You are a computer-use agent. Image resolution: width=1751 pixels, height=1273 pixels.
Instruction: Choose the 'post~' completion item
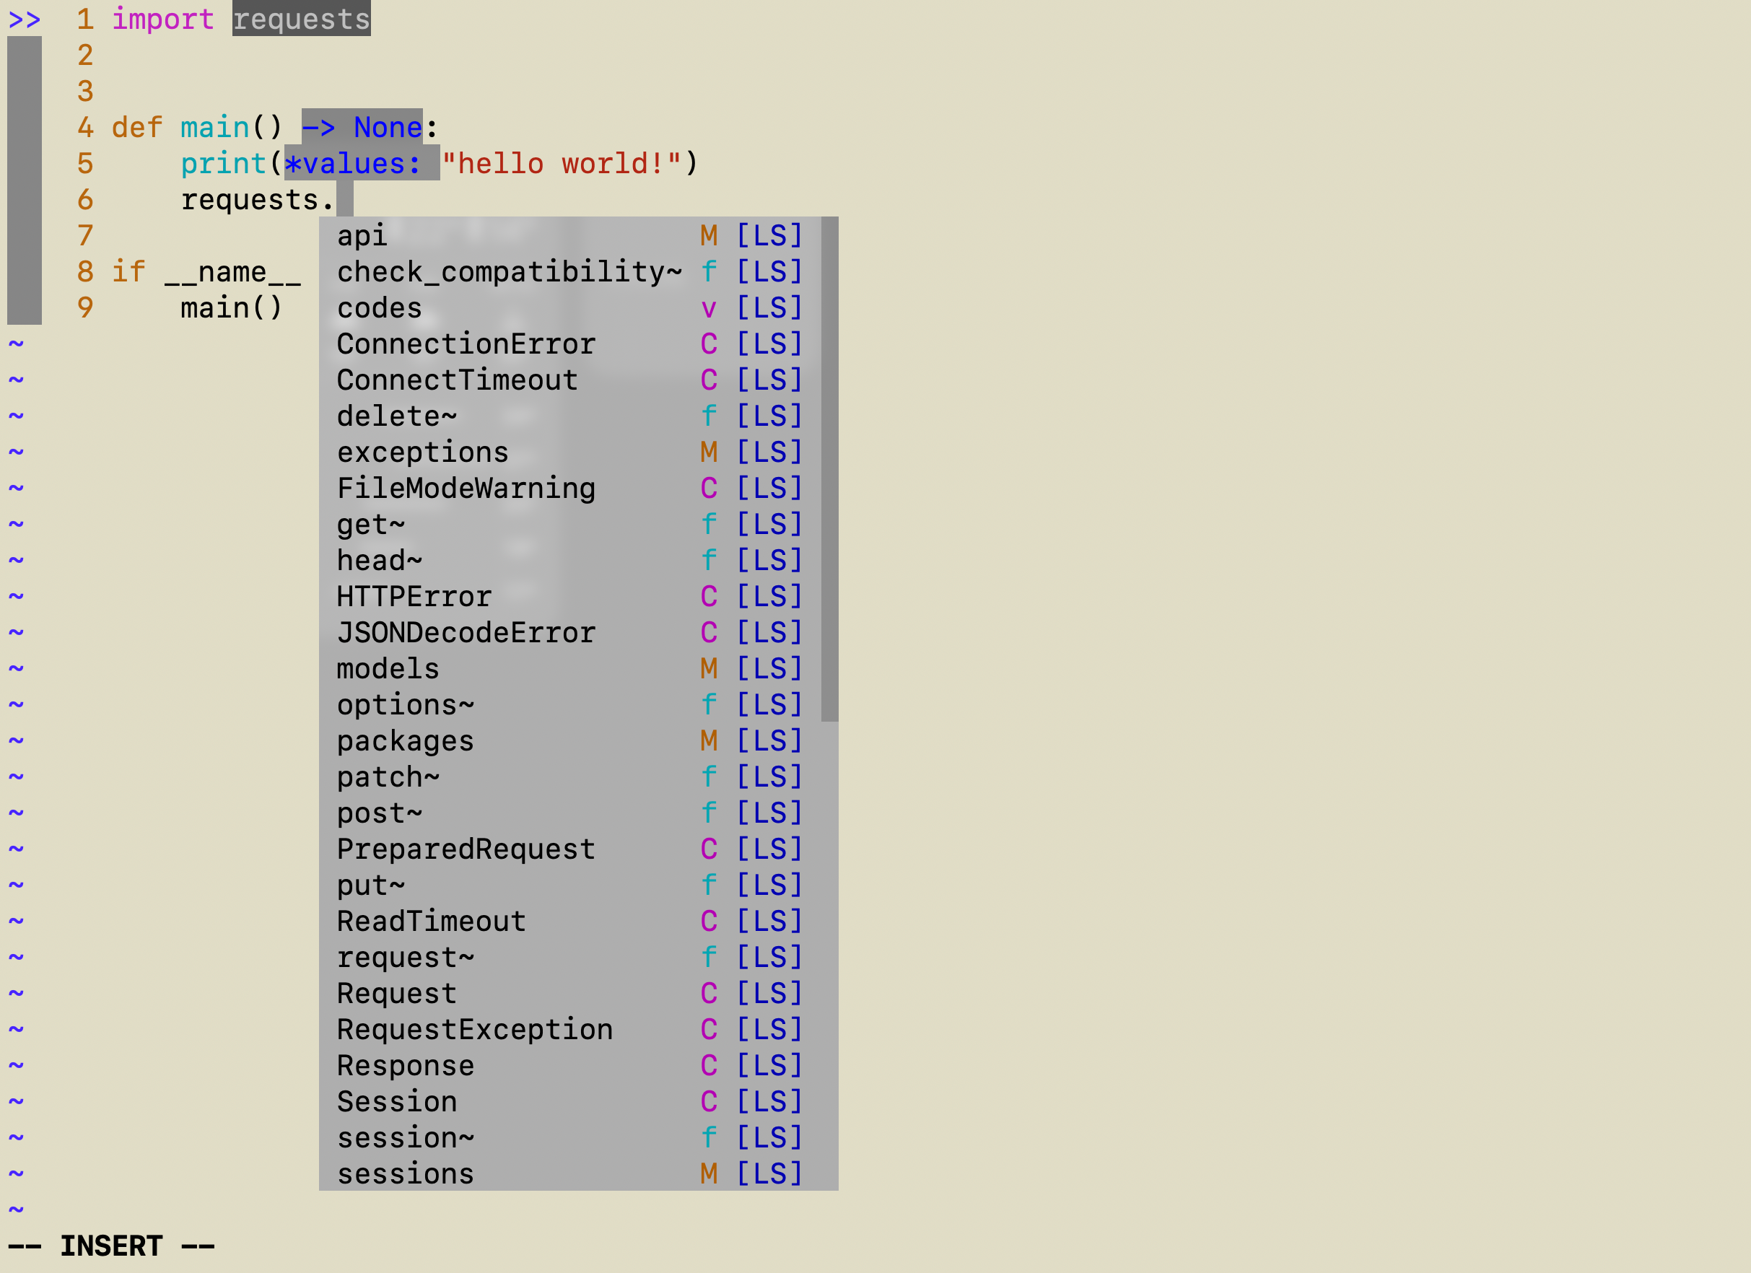569,813
